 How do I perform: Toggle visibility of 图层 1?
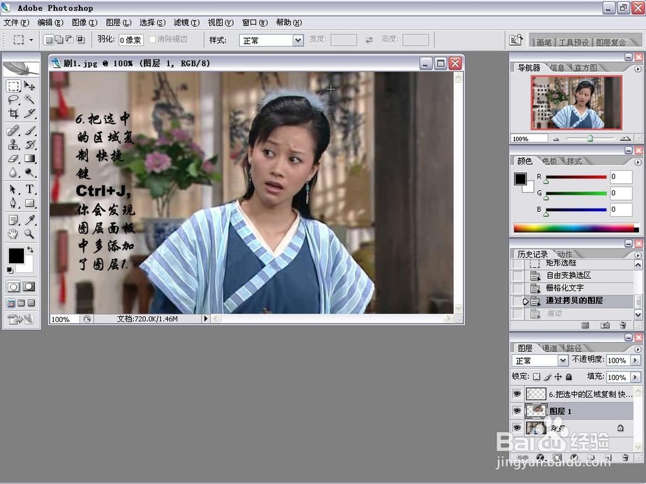click(x=517, y=410)
